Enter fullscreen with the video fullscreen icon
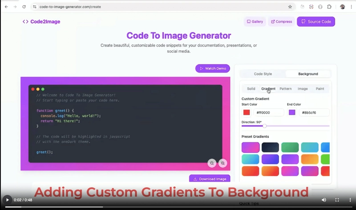This screenshot has width=356, height=210. click(337, 200)
